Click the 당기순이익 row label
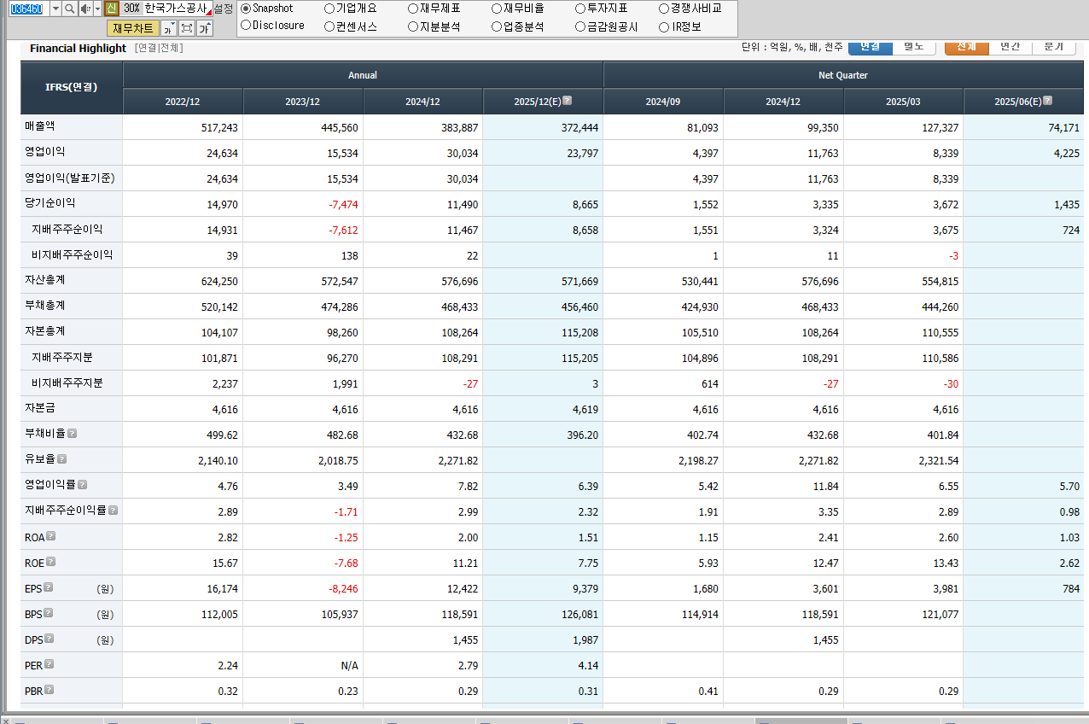 50,203
